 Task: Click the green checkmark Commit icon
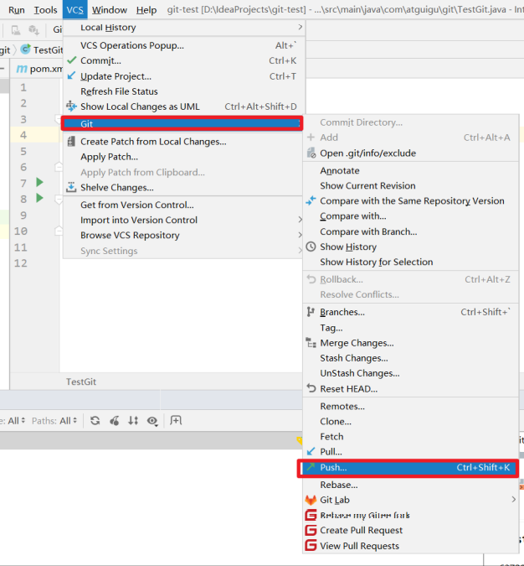71,60
